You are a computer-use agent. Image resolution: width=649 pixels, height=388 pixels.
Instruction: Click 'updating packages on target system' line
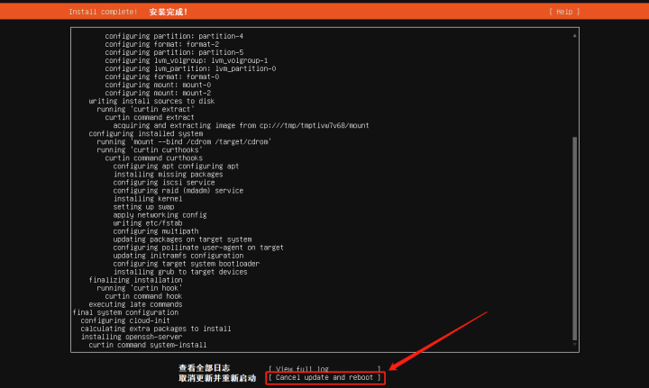pos(182,239)
